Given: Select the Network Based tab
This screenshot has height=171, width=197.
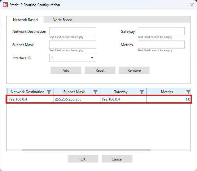Looking at the screenshot, I should coord(25,20).
